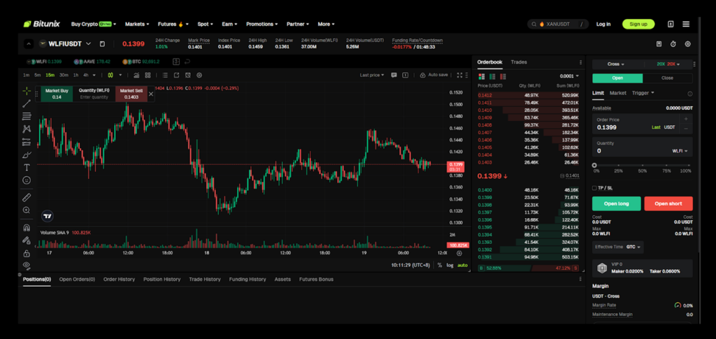Screen dimensions: 716x339
Task: Show bids only orderbook view
Action: 492,76
